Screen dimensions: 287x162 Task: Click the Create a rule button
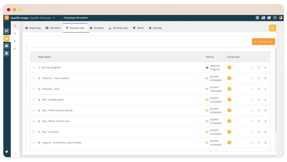(263, 42)
